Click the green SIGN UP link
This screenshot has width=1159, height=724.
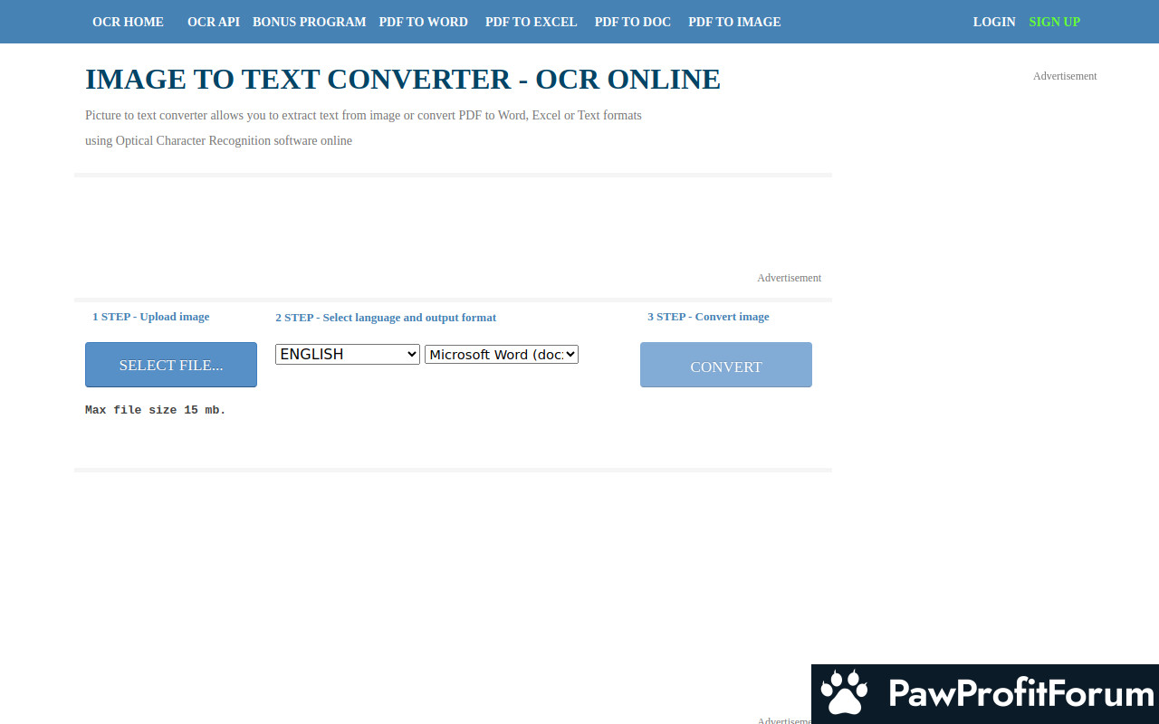point(1054,22)
